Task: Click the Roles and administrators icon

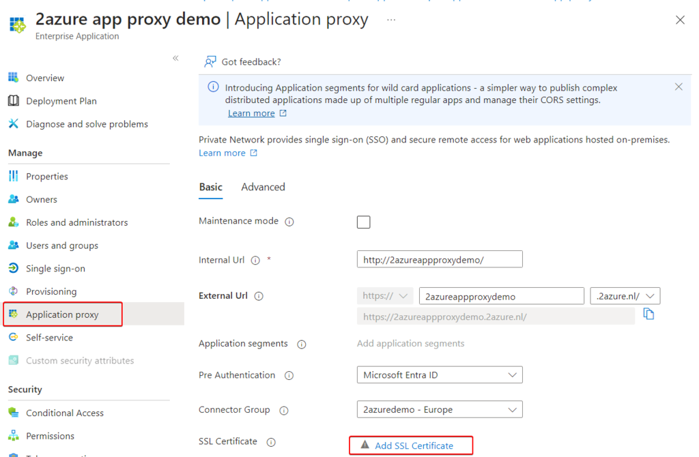Action: tap(14, 222)
